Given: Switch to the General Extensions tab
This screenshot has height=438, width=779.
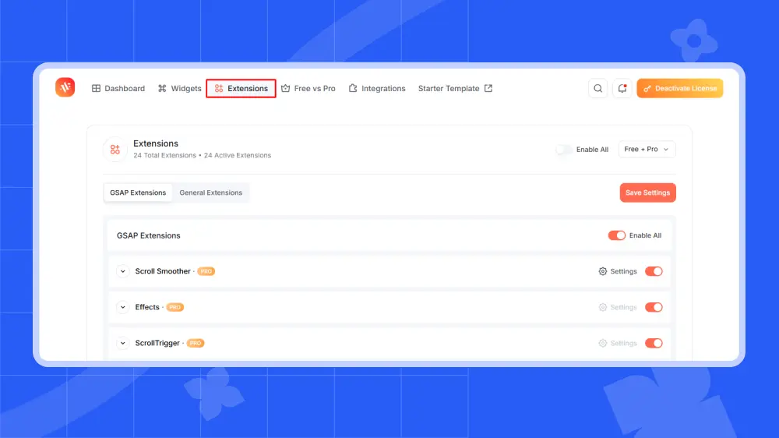Looking at the screenshot, I should (210, 193).
